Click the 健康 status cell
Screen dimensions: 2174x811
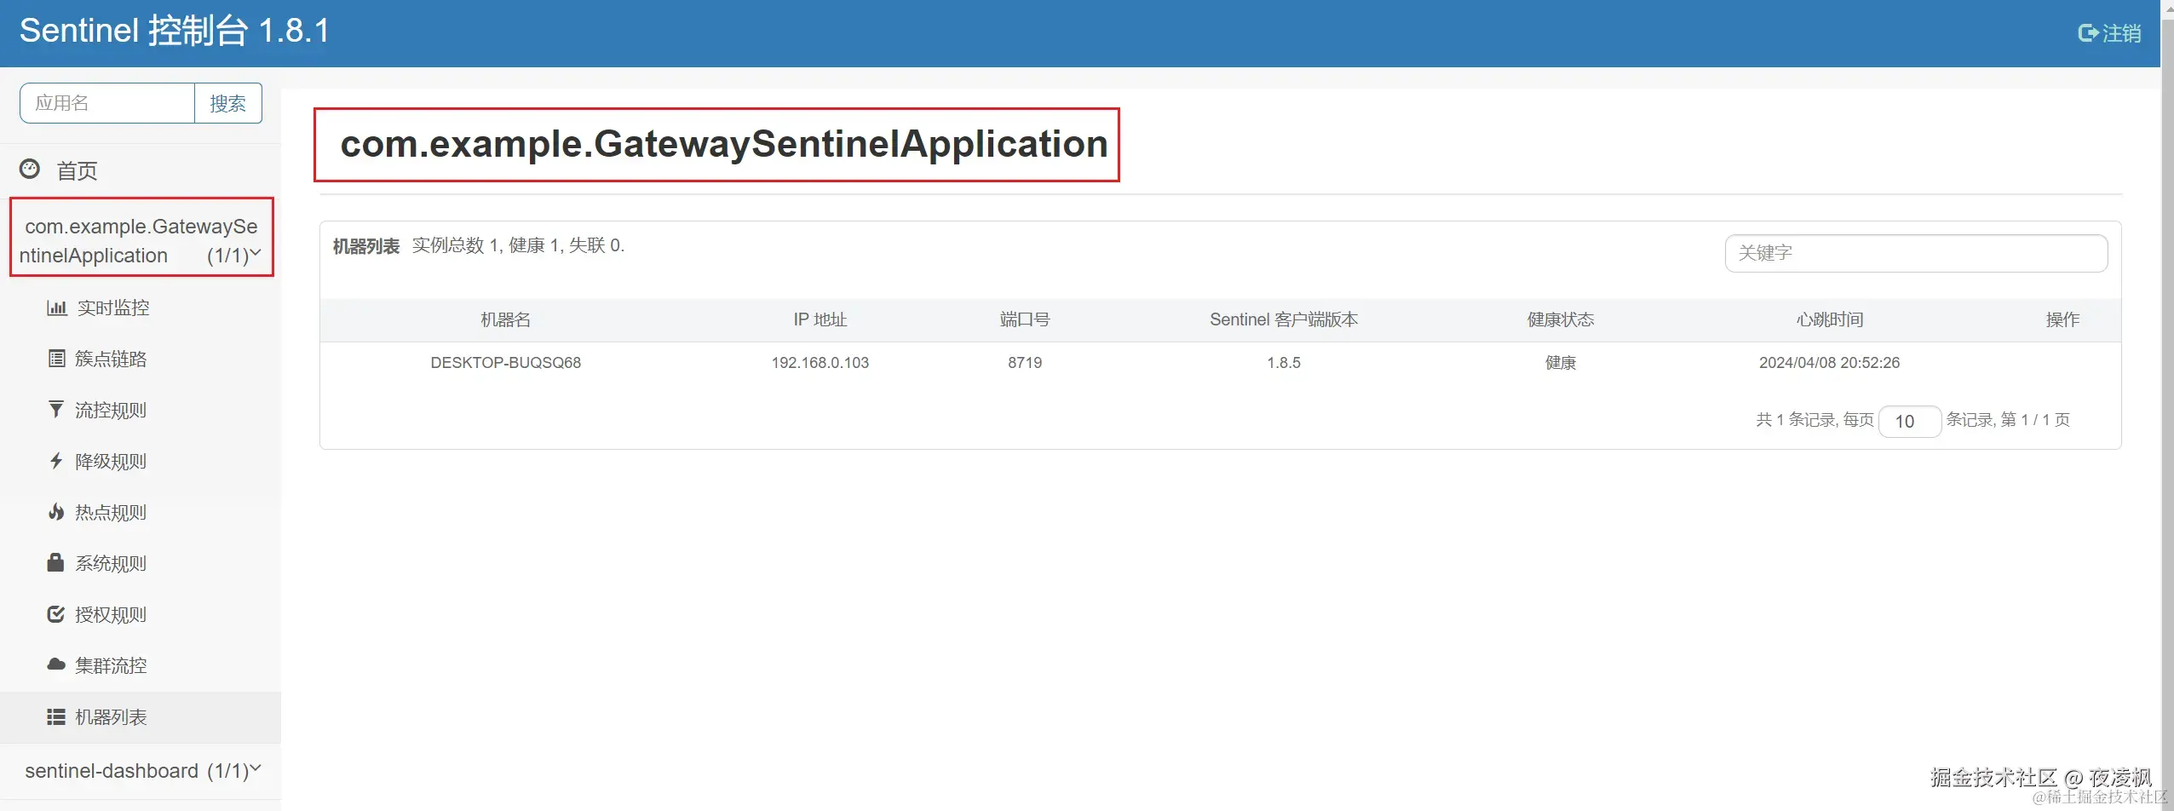point(1561,363)
